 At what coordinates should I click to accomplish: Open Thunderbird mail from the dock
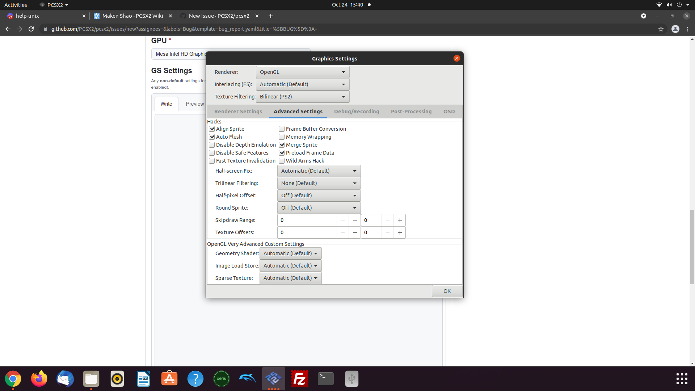[65, 379]
